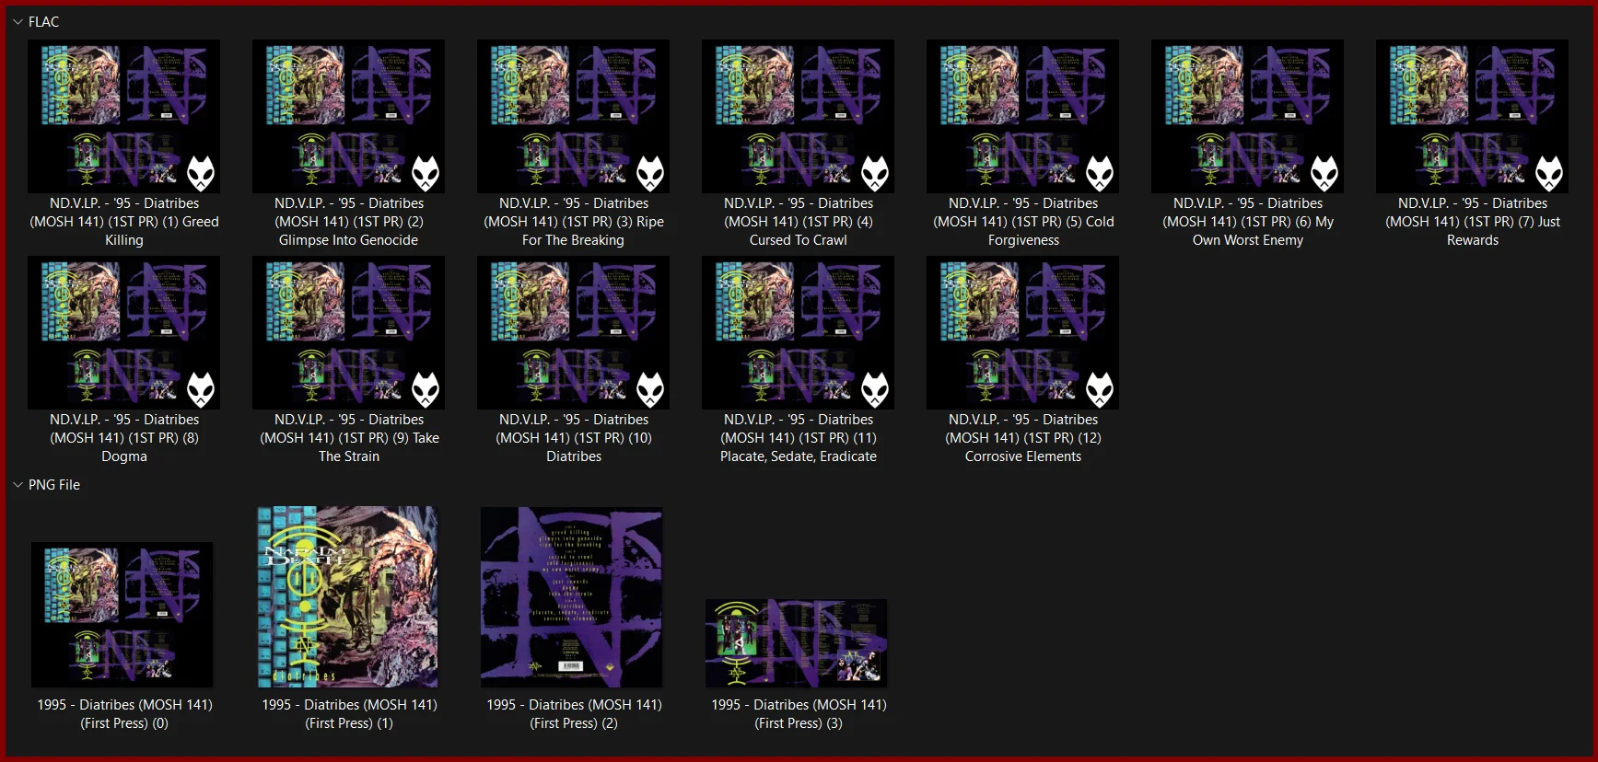Screen dimensions: 1598x762
Task: Select the file name ending "(4) Cursed To Crawl"
Action: (799, 222)
